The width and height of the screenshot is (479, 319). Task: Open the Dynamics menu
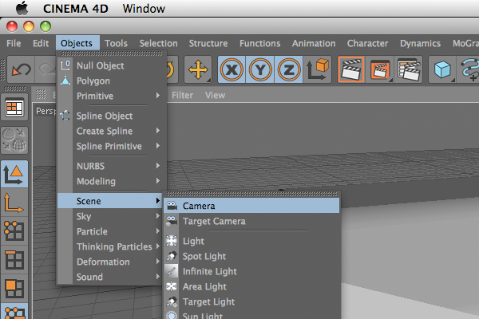[x=421, y=43]
